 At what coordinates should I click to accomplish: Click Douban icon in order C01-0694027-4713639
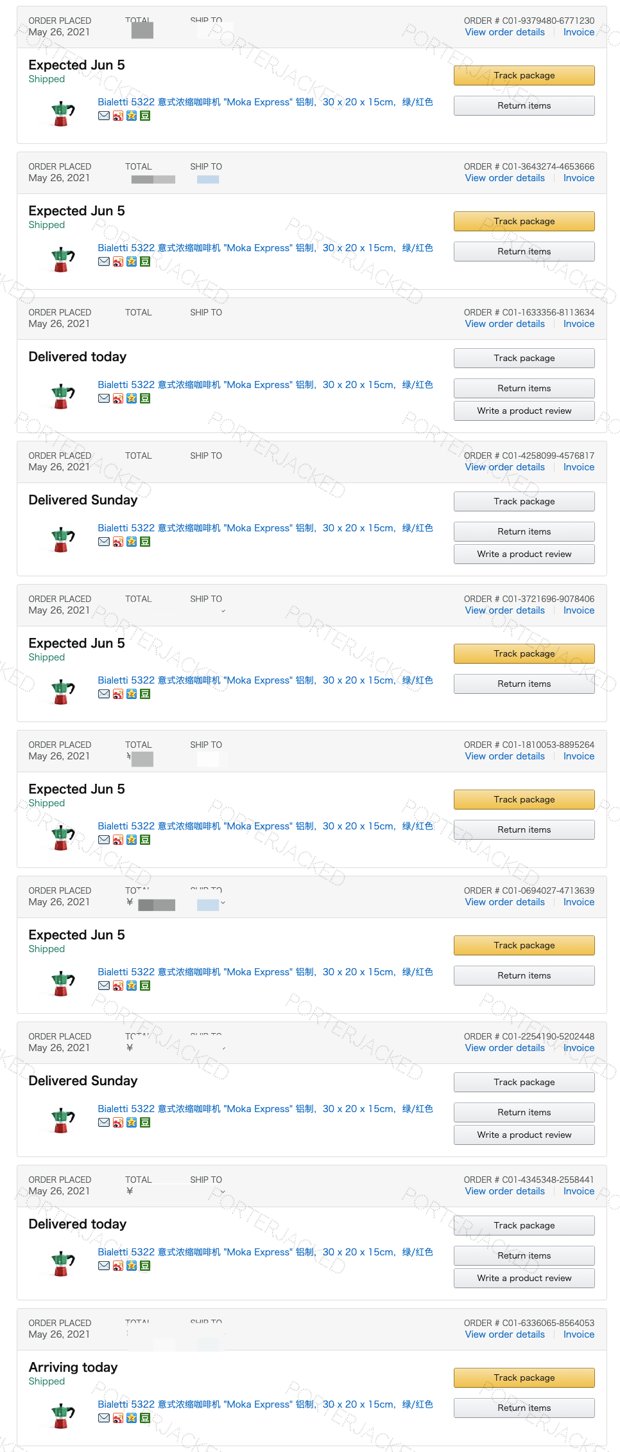coord(146,986)
